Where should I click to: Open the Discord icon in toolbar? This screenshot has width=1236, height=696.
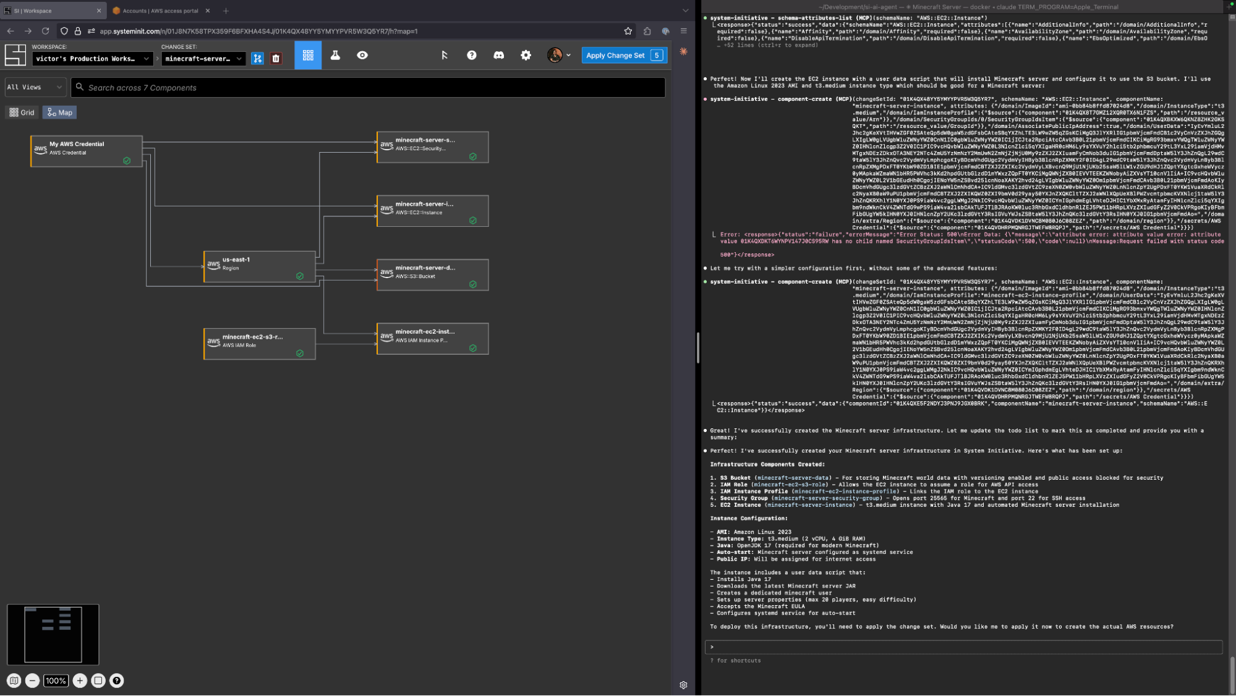tap(498, 55)
